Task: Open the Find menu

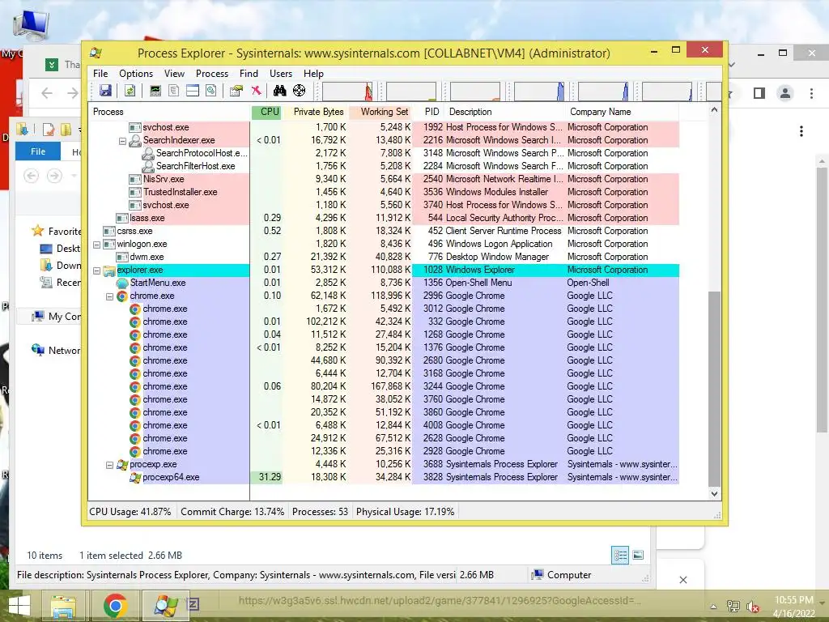Action: pos(249,74)
